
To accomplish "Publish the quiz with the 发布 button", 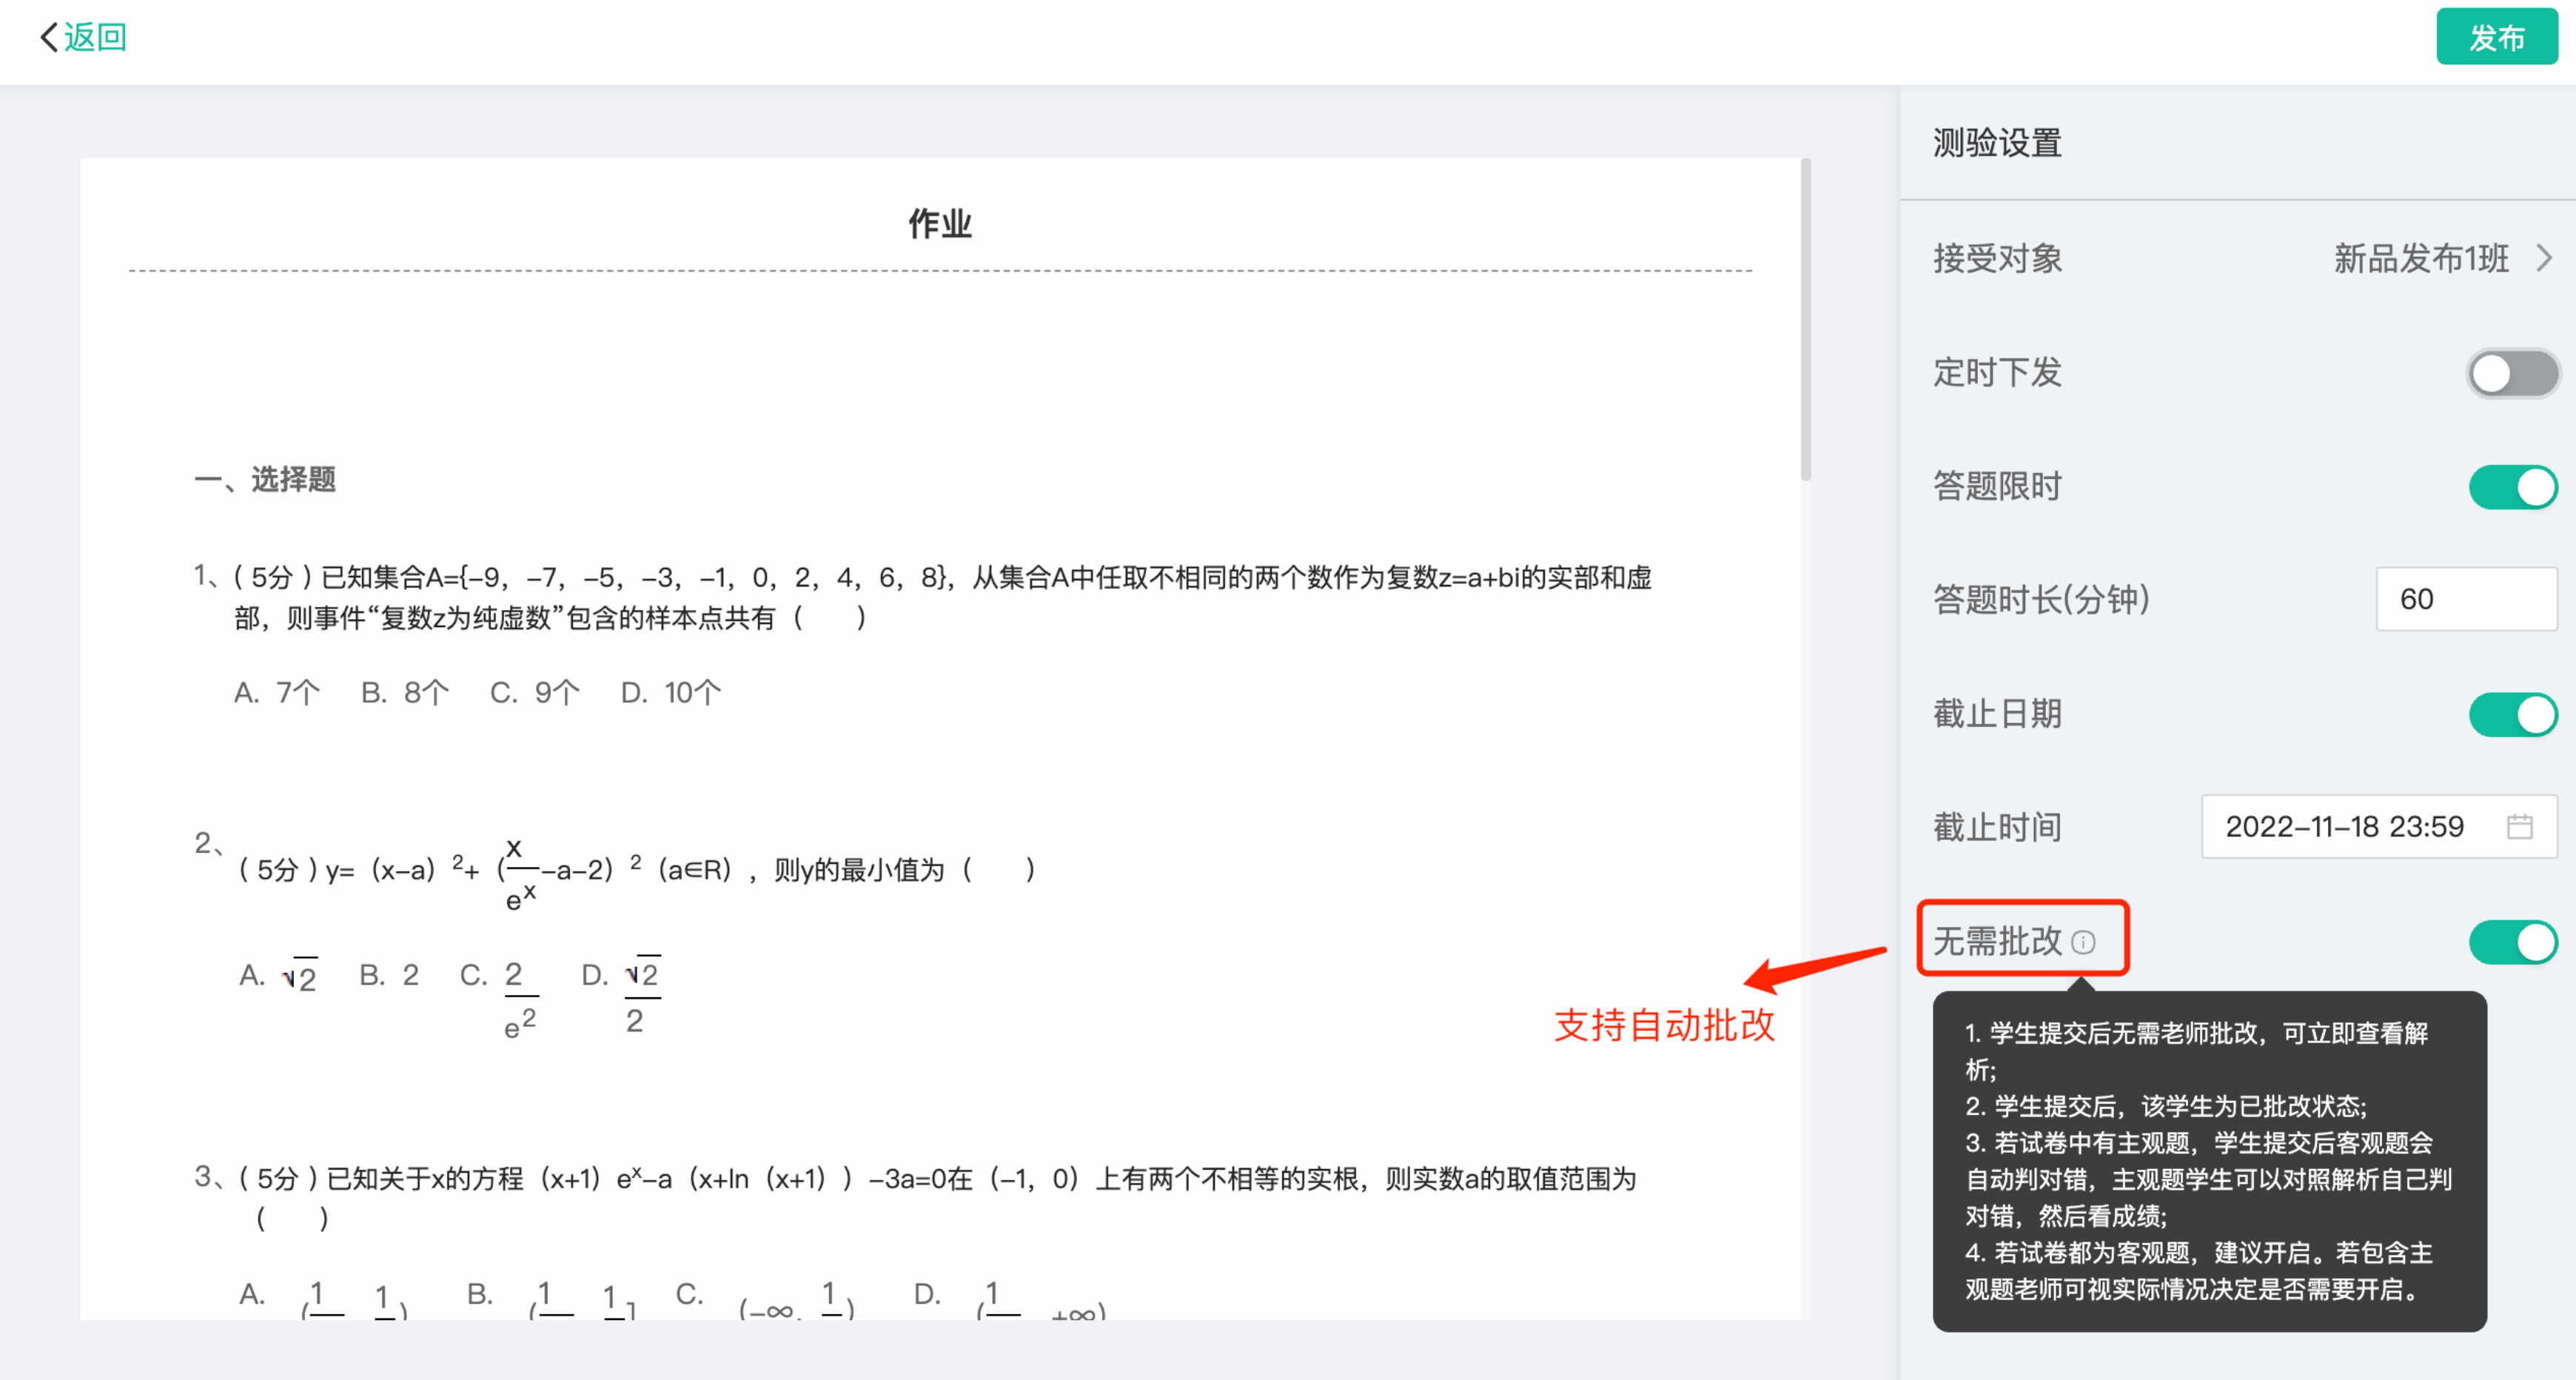I will tap(2496, 37).
